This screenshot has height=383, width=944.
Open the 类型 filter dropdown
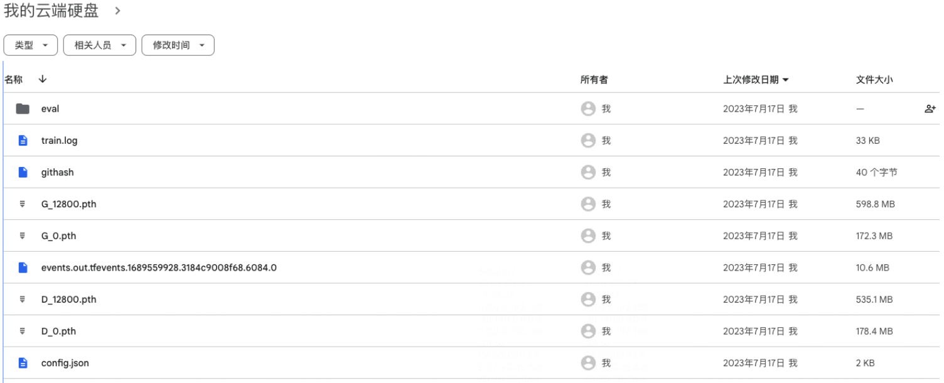click(31, 45)
